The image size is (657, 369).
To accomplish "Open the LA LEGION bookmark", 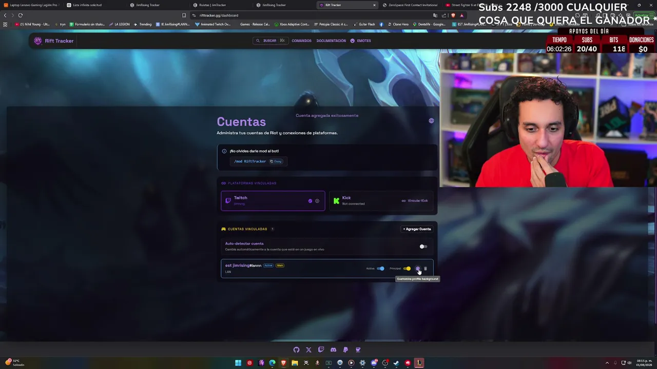I will point(119,24).
